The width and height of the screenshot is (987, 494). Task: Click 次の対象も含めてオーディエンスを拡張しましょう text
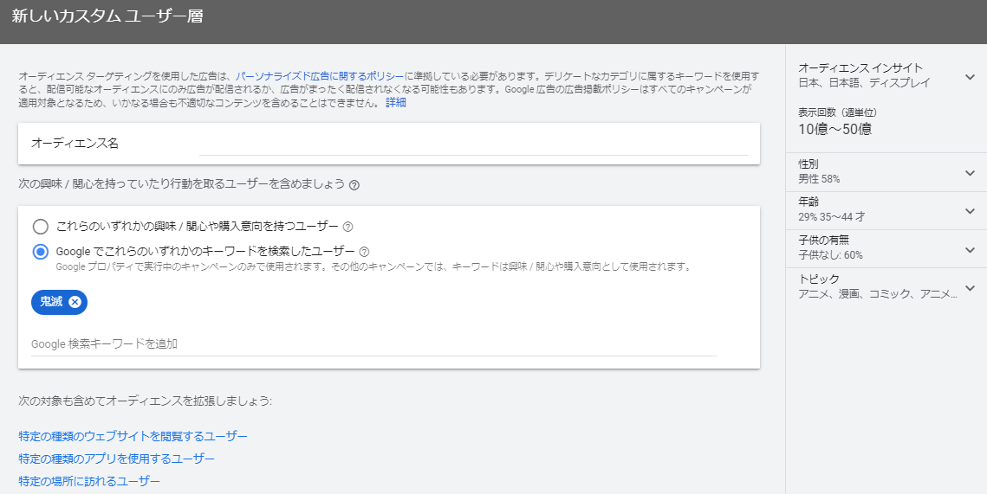click(x=145, y=401)
